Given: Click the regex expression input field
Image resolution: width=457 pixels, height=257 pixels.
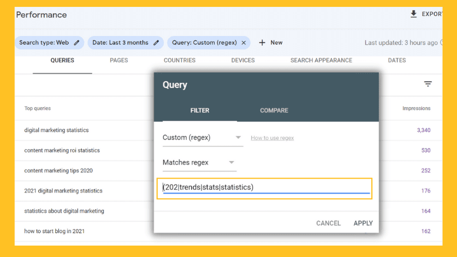Looking at the screenshot, I should coord(266,187).
